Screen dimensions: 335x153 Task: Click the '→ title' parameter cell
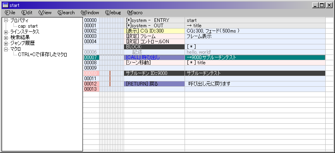click(255, 26)
